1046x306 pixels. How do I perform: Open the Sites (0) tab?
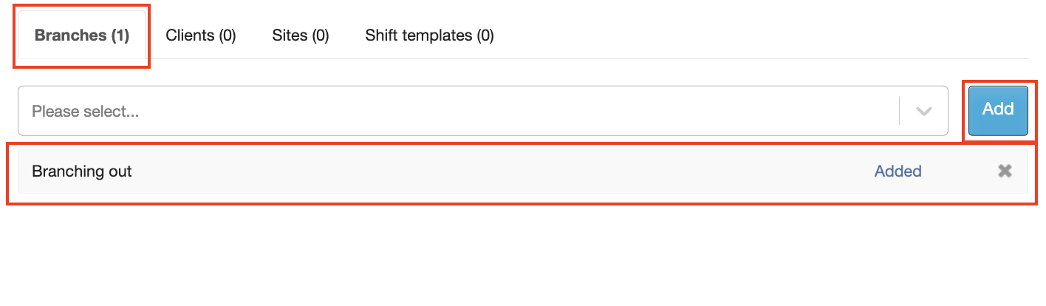(300, 35)
